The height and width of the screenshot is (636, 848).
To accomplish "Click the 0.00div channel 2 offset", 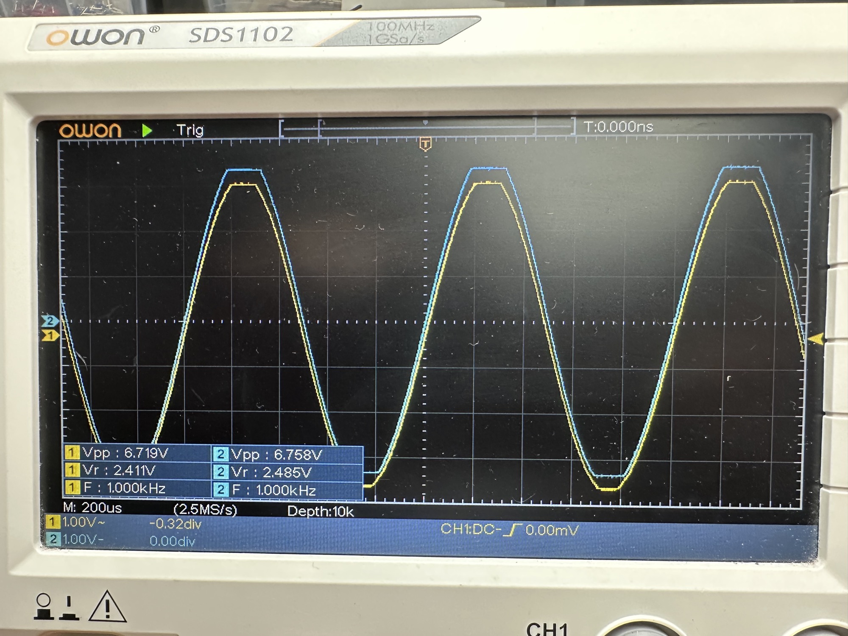I will click(x=173, y=541).
